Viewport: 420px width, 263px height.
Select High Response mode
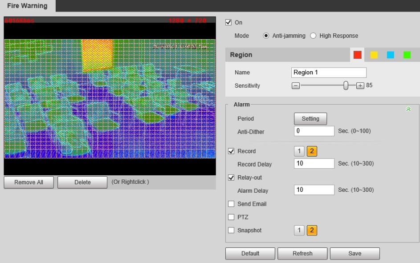point(313,36)
